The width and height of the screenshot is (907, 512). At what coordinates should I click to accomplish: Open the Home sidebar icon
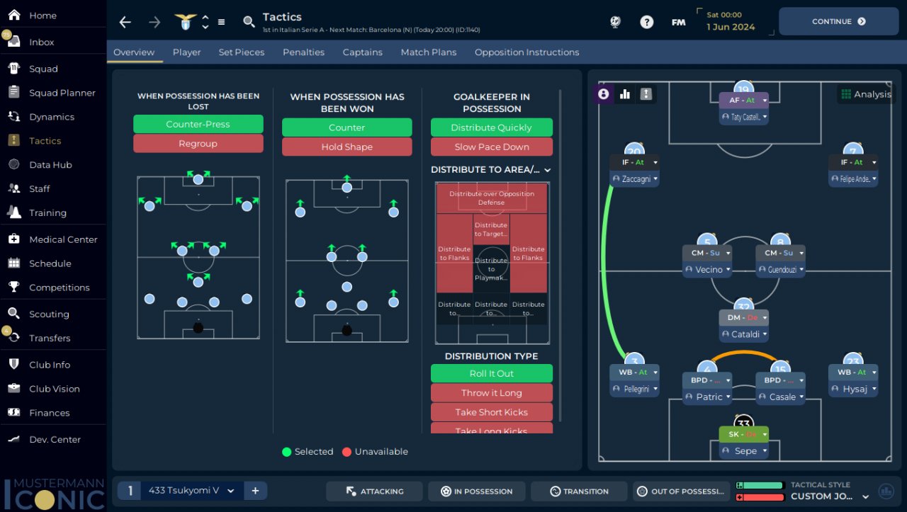[13, 15]
